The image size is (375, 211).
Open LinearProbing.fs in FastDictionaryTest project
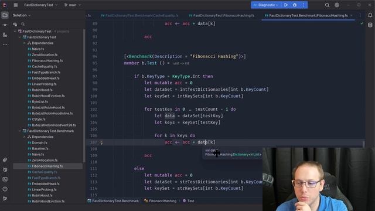click(x=45, y=84)
